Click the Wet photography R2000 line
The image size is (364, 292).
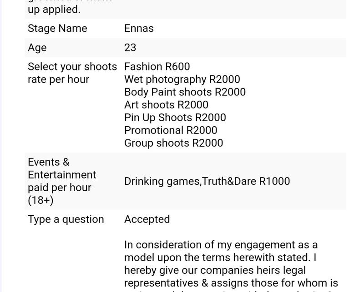[182, 79]
